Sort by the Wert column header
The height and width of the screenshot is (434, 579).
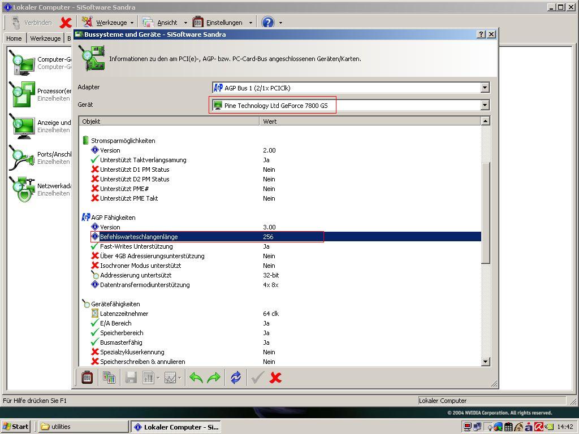[370, 121]
